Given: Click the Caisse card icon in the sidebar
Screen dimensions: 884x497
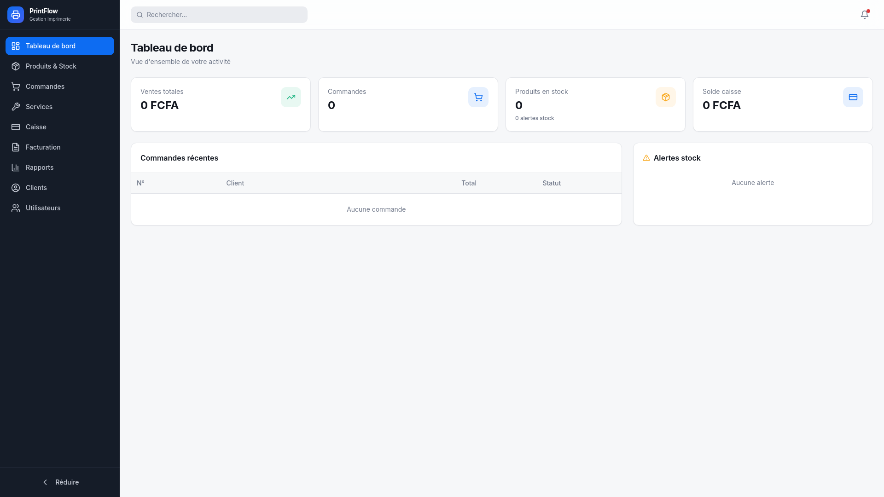Looking at the screenshot, I should (16, 127).
